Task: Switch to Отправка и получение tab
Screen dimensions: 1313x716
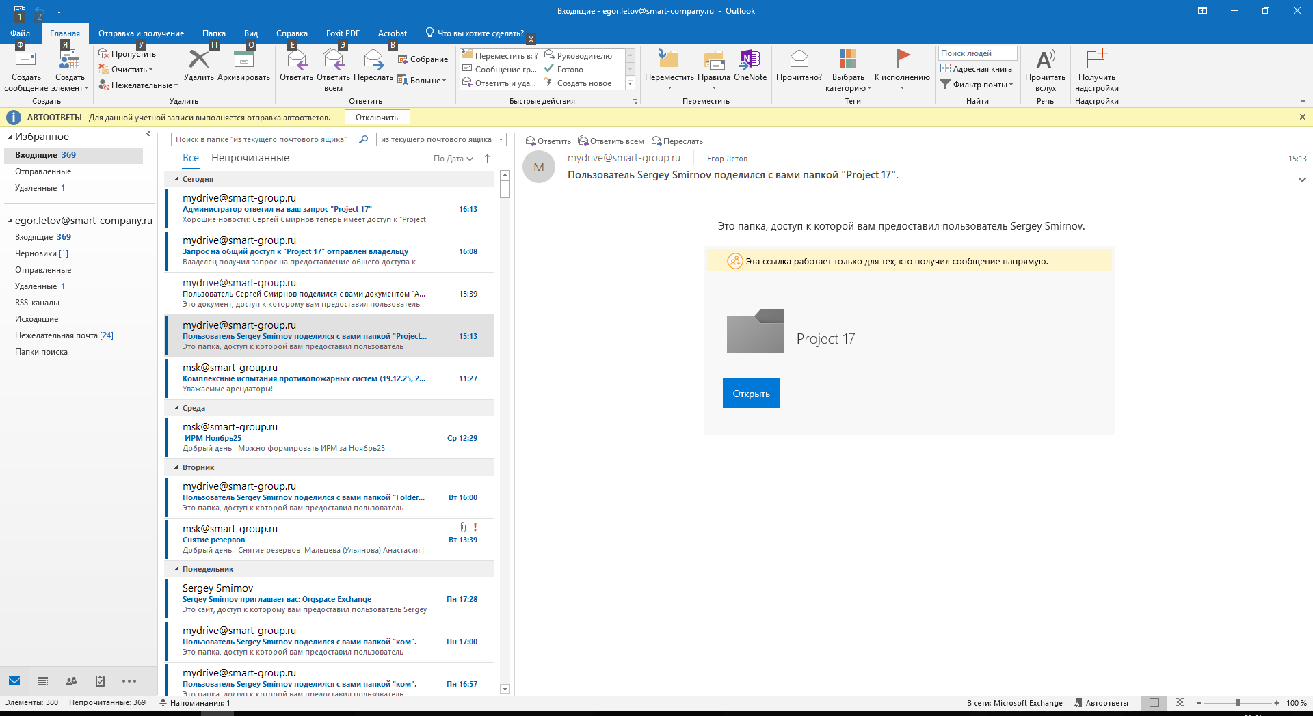Action: (x=141, y=33)
